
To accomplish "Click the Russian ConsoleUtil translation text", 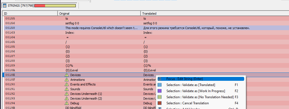I will (x=196, y=28).
